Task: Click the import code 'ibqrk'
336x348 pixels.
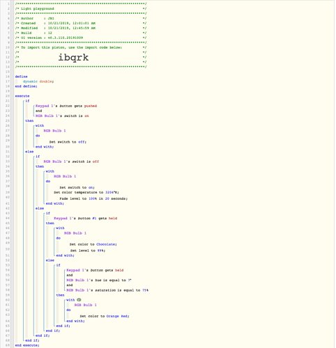Action: pyautogui.click(x=73, y=57)
